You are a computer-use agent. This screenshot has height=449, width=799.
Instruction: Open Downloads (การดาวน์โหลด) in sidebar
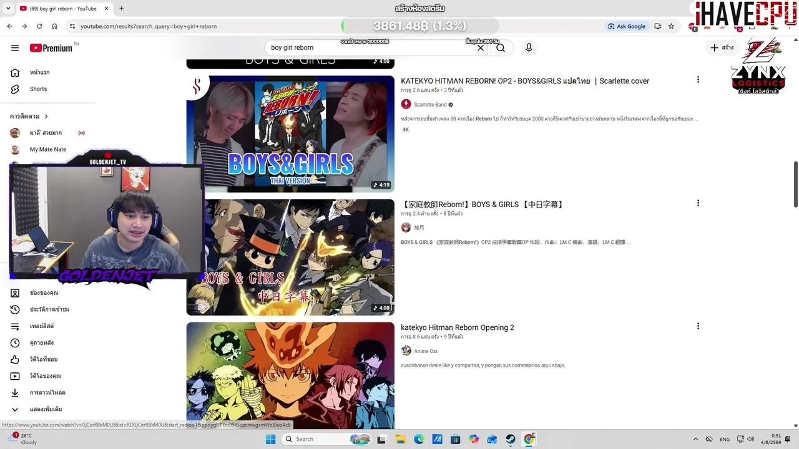point(47,393)
